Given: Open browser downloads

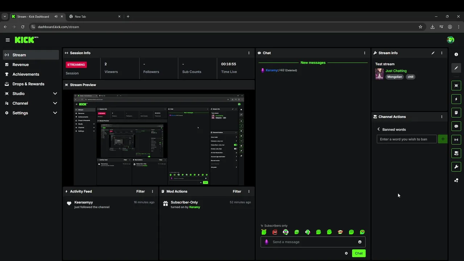Looking at the screenshot, I should (432, 27).
